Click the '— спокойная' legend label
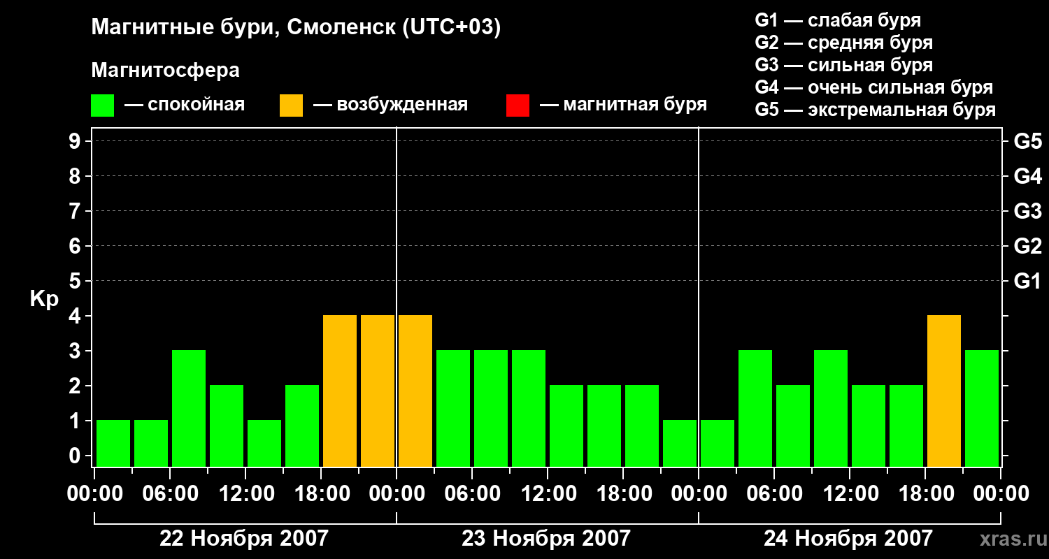Image resolution: width=1049 pixels, height=559 pixels. pyautogui.click(x=185, y=106)
